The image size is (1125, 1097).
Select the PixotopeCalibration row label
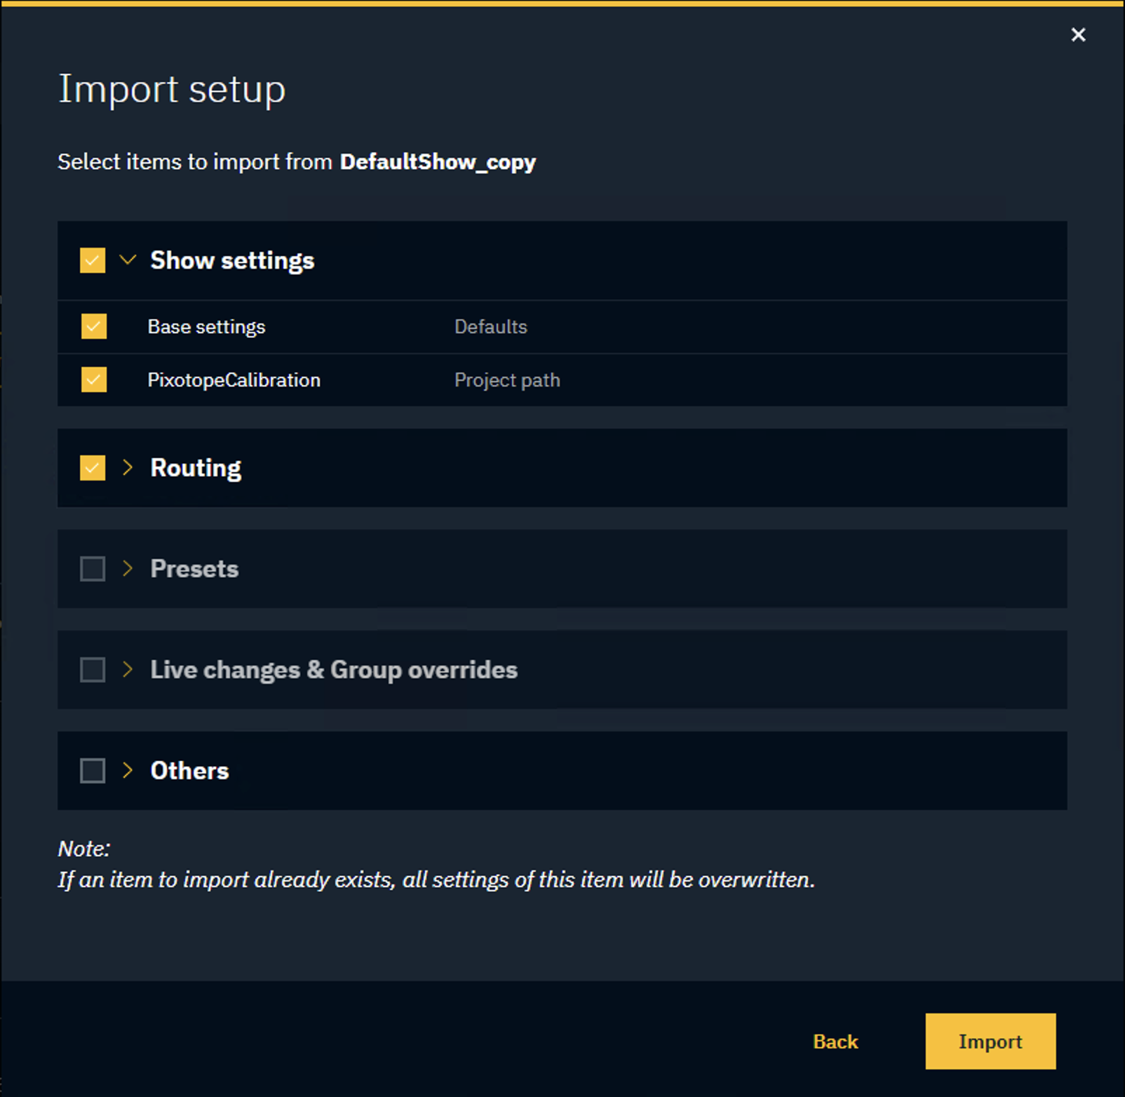tap(234, 380)
